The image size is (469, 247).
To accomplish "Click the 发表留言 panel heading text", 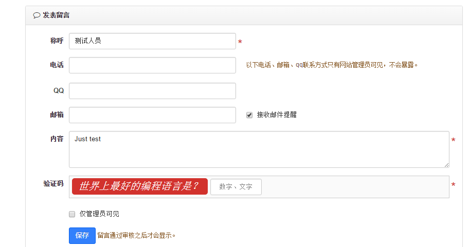I will 56,15.
